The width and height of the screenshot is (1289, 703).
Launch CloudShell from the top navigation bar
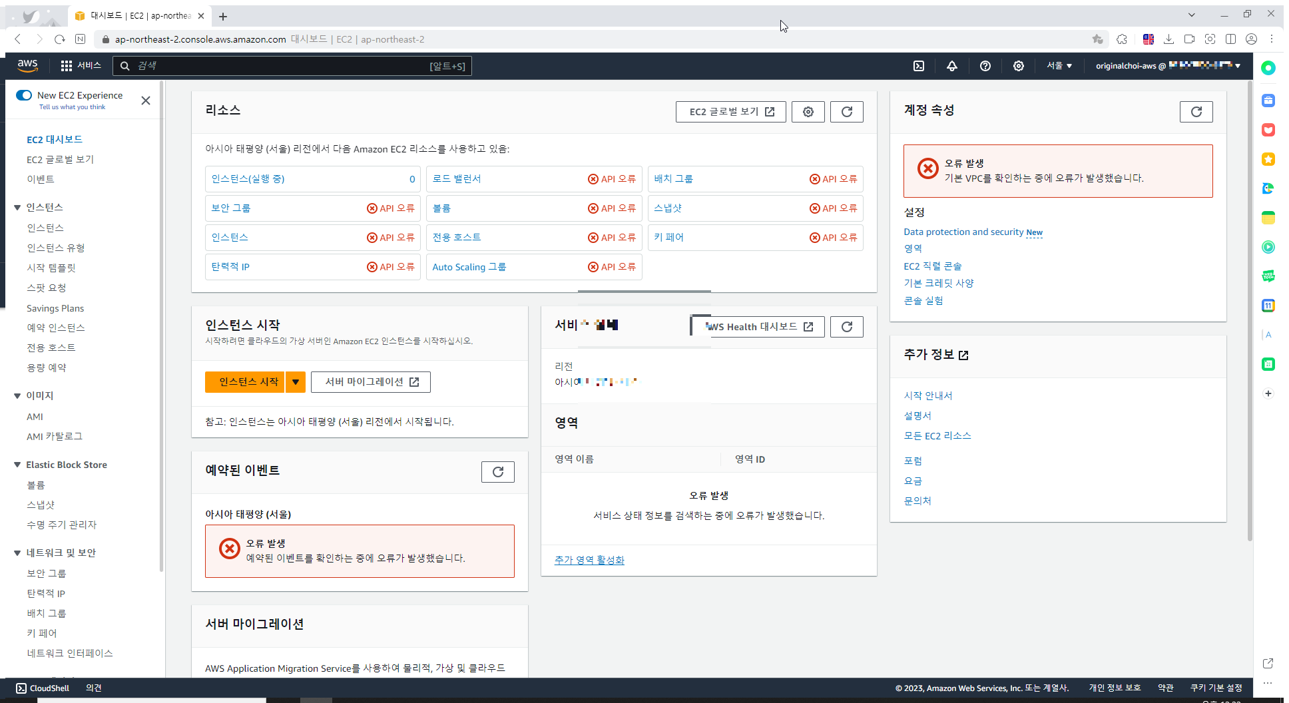coord(919,66)
